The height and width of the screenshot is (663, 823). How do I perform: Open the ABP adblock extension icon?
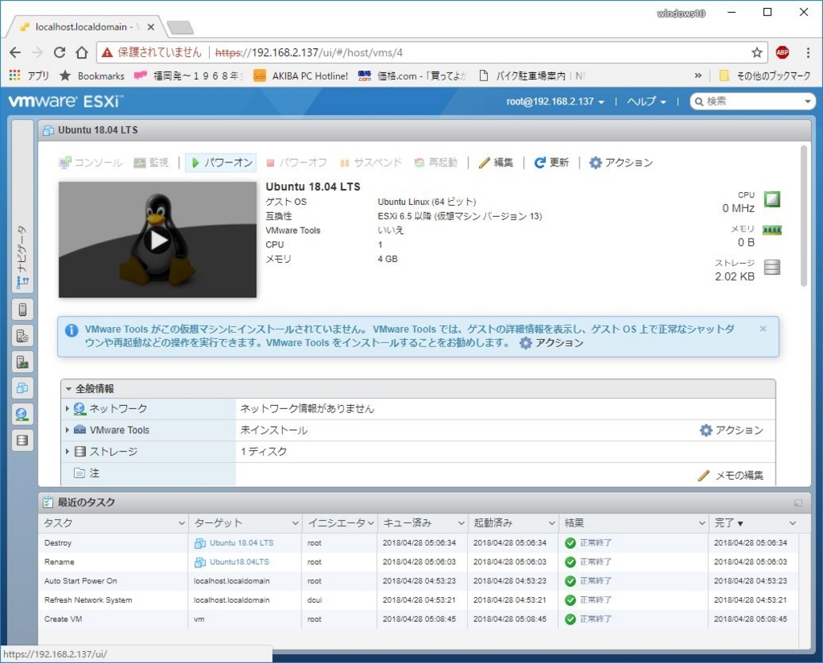point(782,52)
